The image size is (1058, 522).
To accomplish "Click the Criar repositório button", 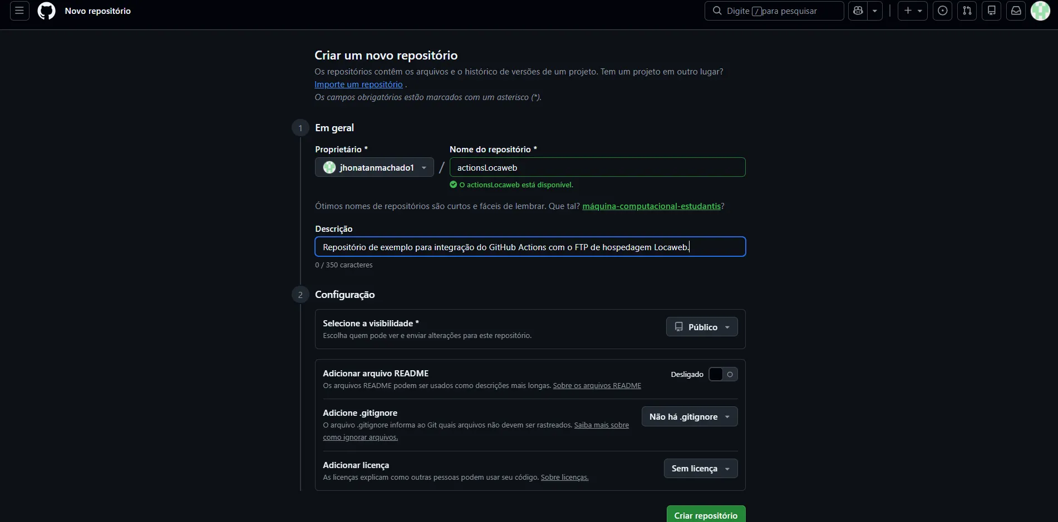I will [x=706, y=515].
